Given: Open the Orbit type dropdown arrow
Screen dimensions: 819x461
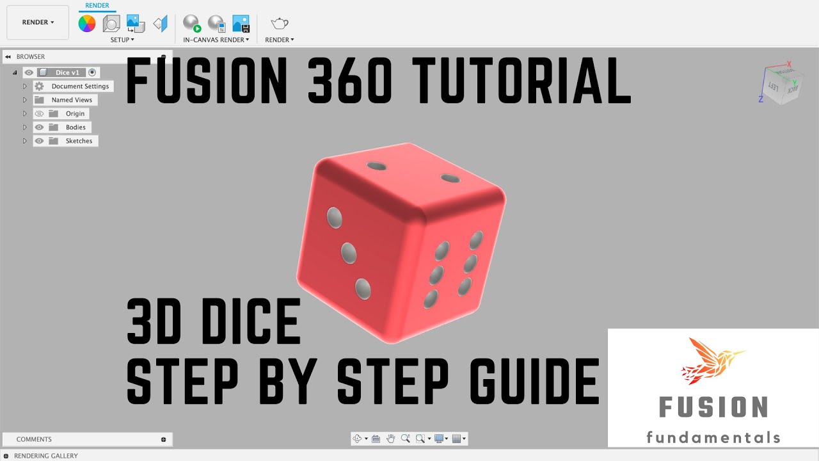Looking at the screenshot, I should [x=366, y=439].
